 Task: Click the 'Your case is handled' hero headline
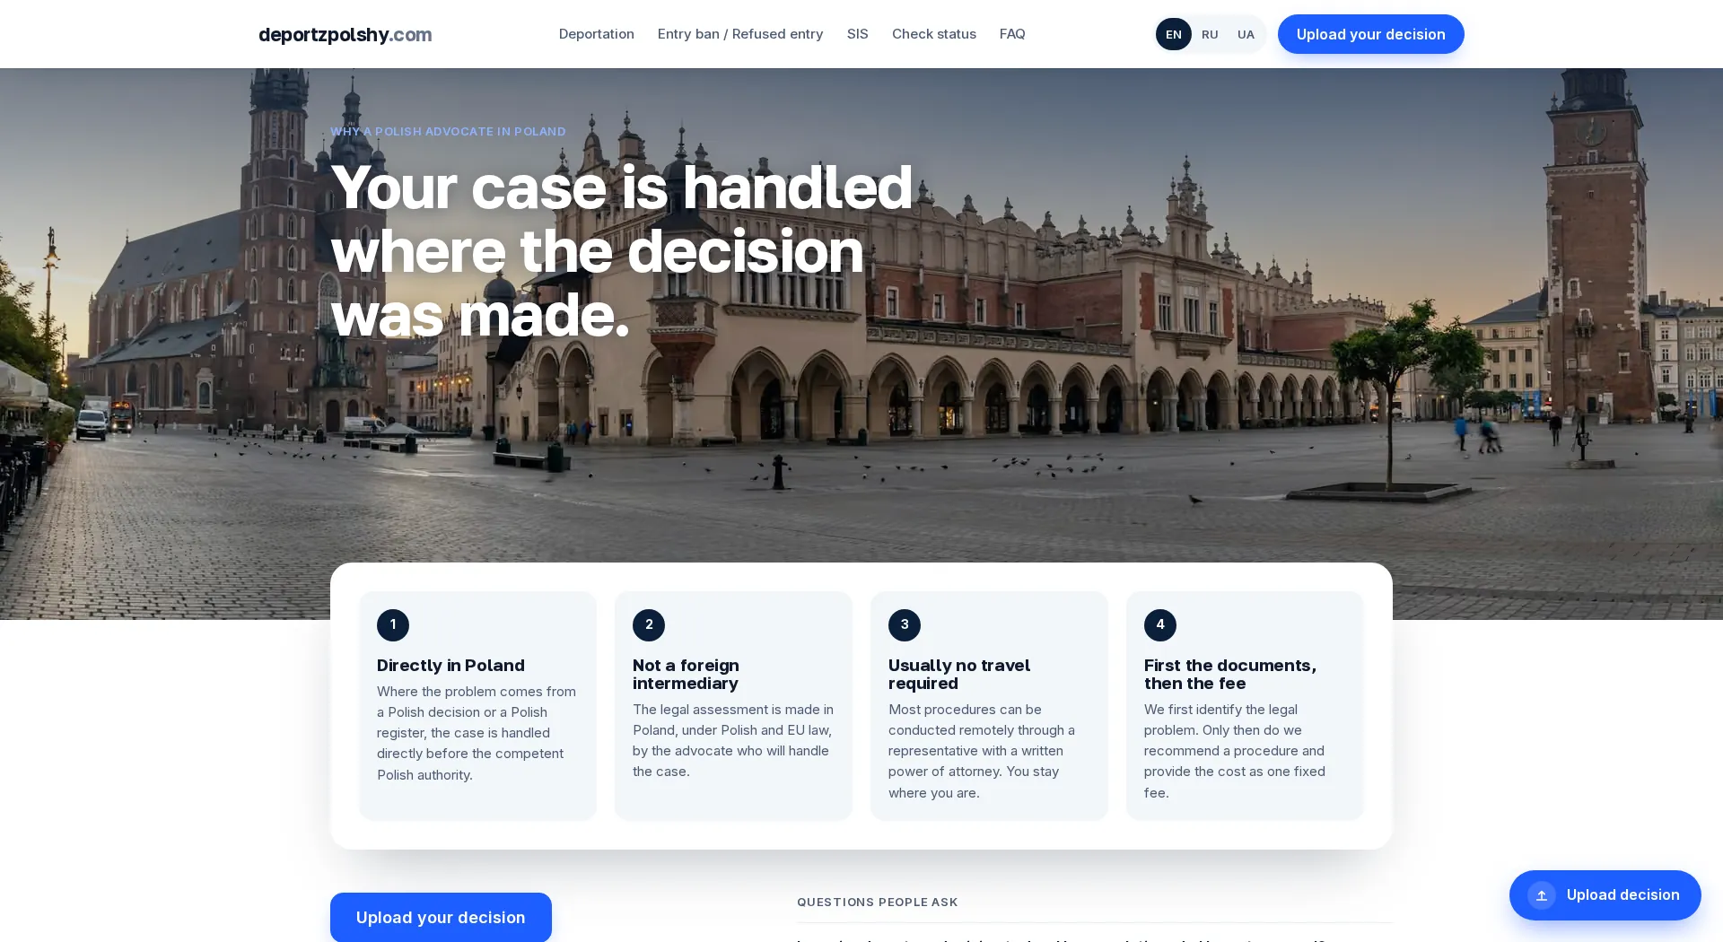(x=621, y=251)
